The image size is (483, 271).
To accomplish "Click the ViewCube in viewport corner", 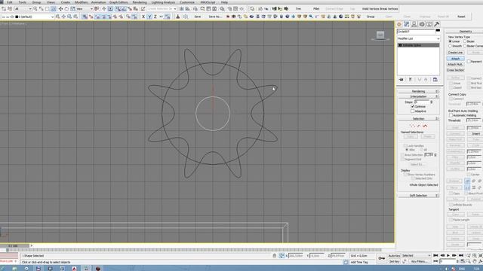I will (x=380, y=35).
